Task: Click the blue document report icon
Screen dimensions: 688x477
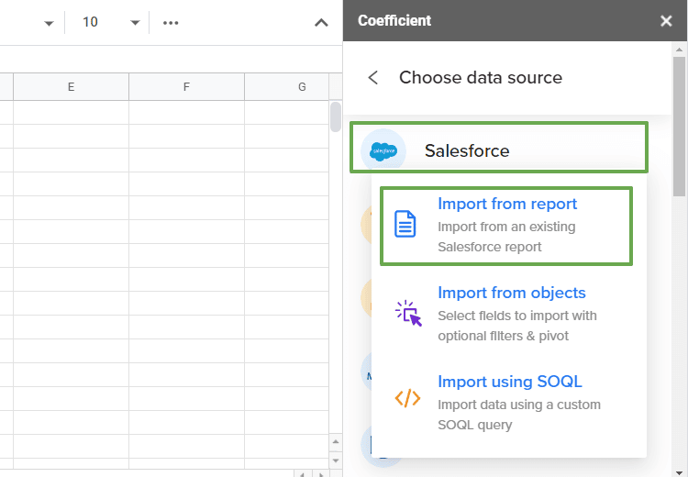Action: pos(405,224)
